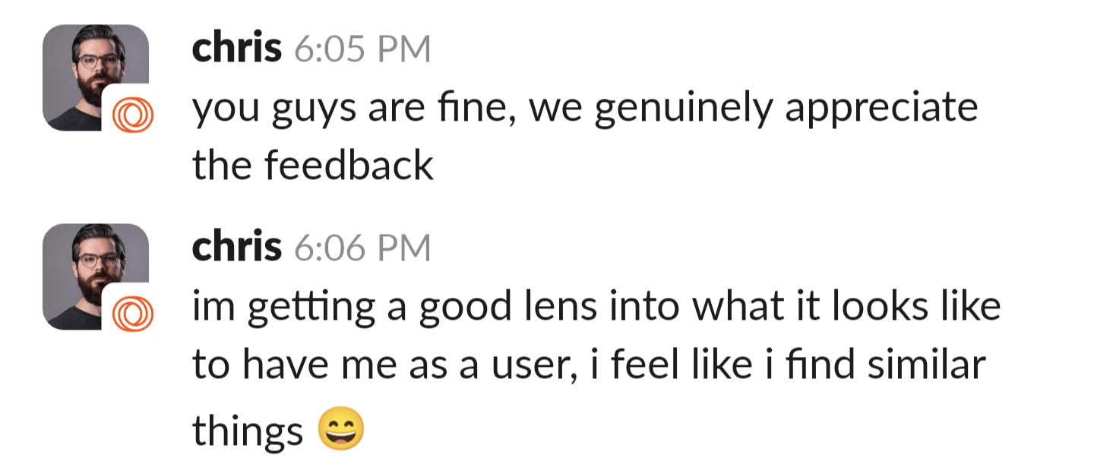Open chris's profile from the 6:05 PM username

(x=236, y=49)
